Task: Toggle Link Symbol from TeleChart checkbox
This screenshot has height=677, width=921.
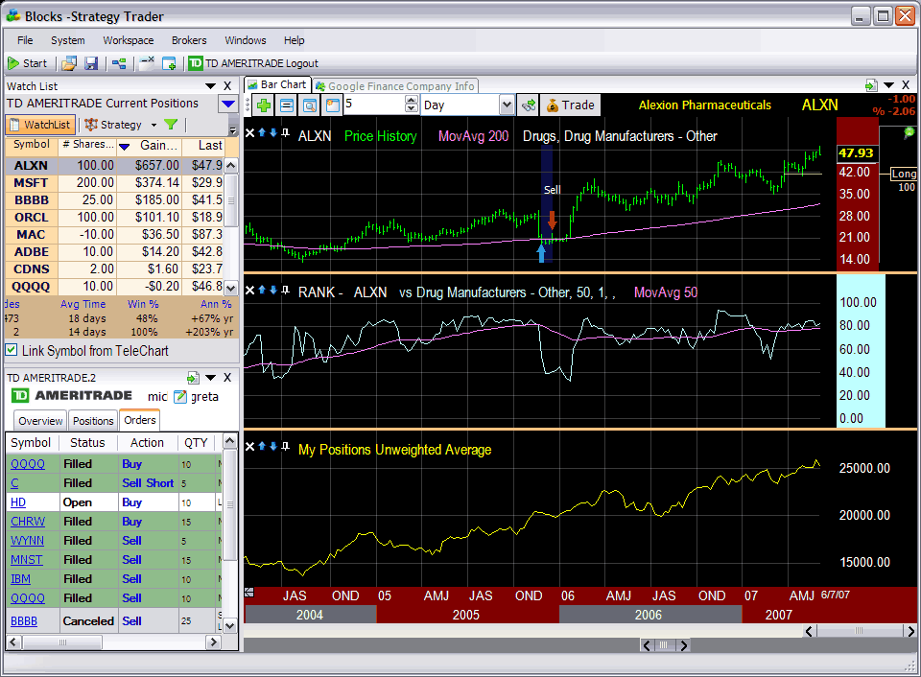Action: [x=11, y=350]
